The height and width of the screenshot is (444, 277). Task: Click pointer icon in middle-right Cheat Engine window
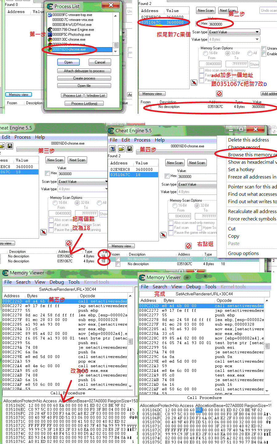tap(163, 235)
